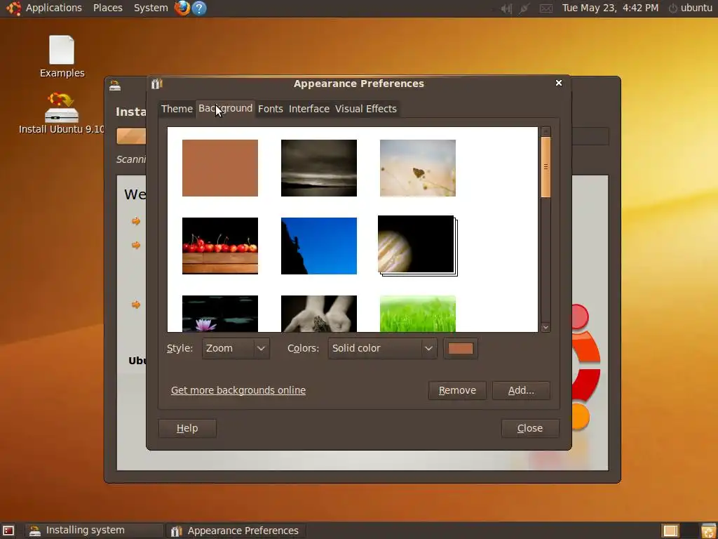The image size is (718, 539).
Task: Click the network connection tray icon
Action: 524,8
